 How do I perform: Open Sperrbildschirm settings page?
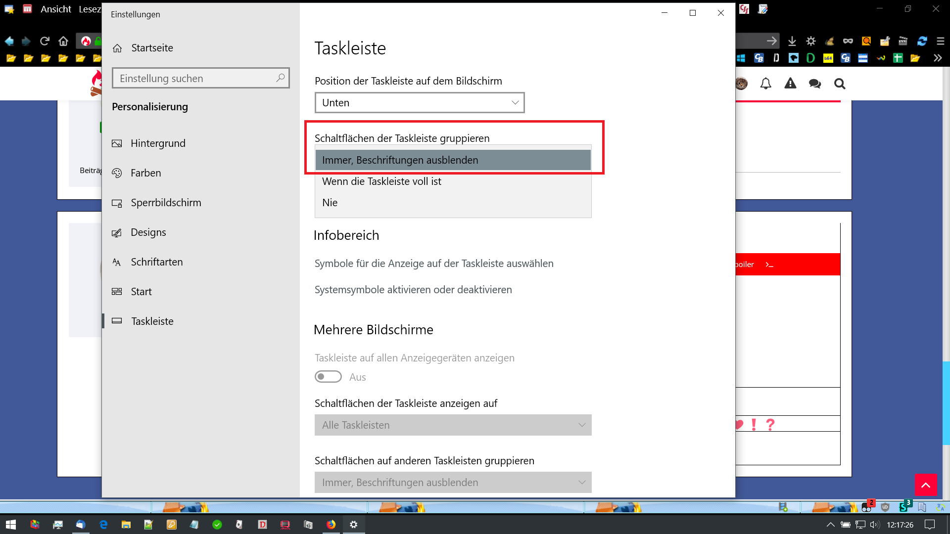tap(166, 203)
